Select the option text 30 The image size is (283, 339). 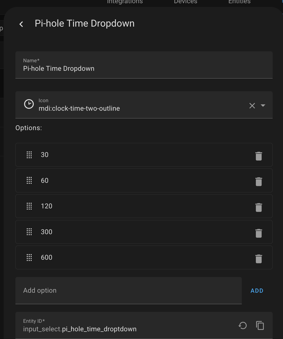click(45, 155)
